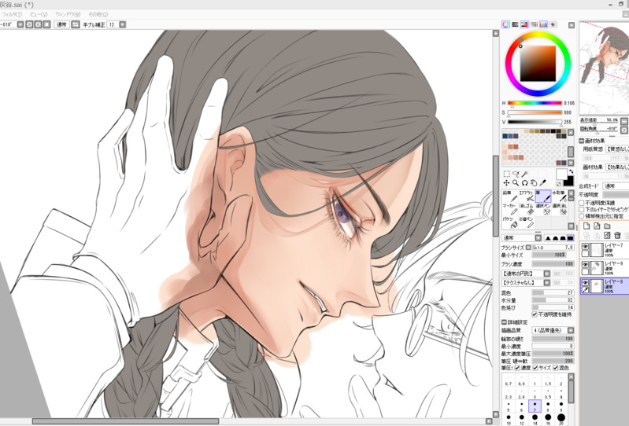
Task: Activate the move tool
Action: [x=507, y=182]
